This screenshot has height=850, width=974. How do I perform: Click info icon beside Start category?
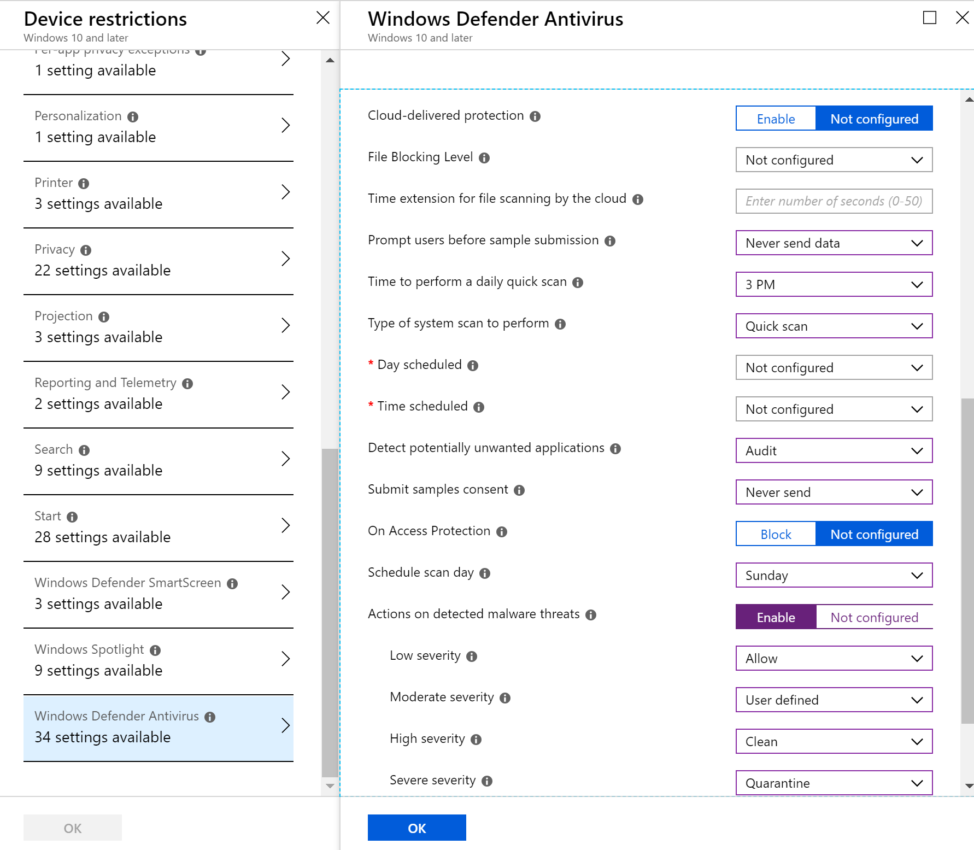click(x=72, y=517)
